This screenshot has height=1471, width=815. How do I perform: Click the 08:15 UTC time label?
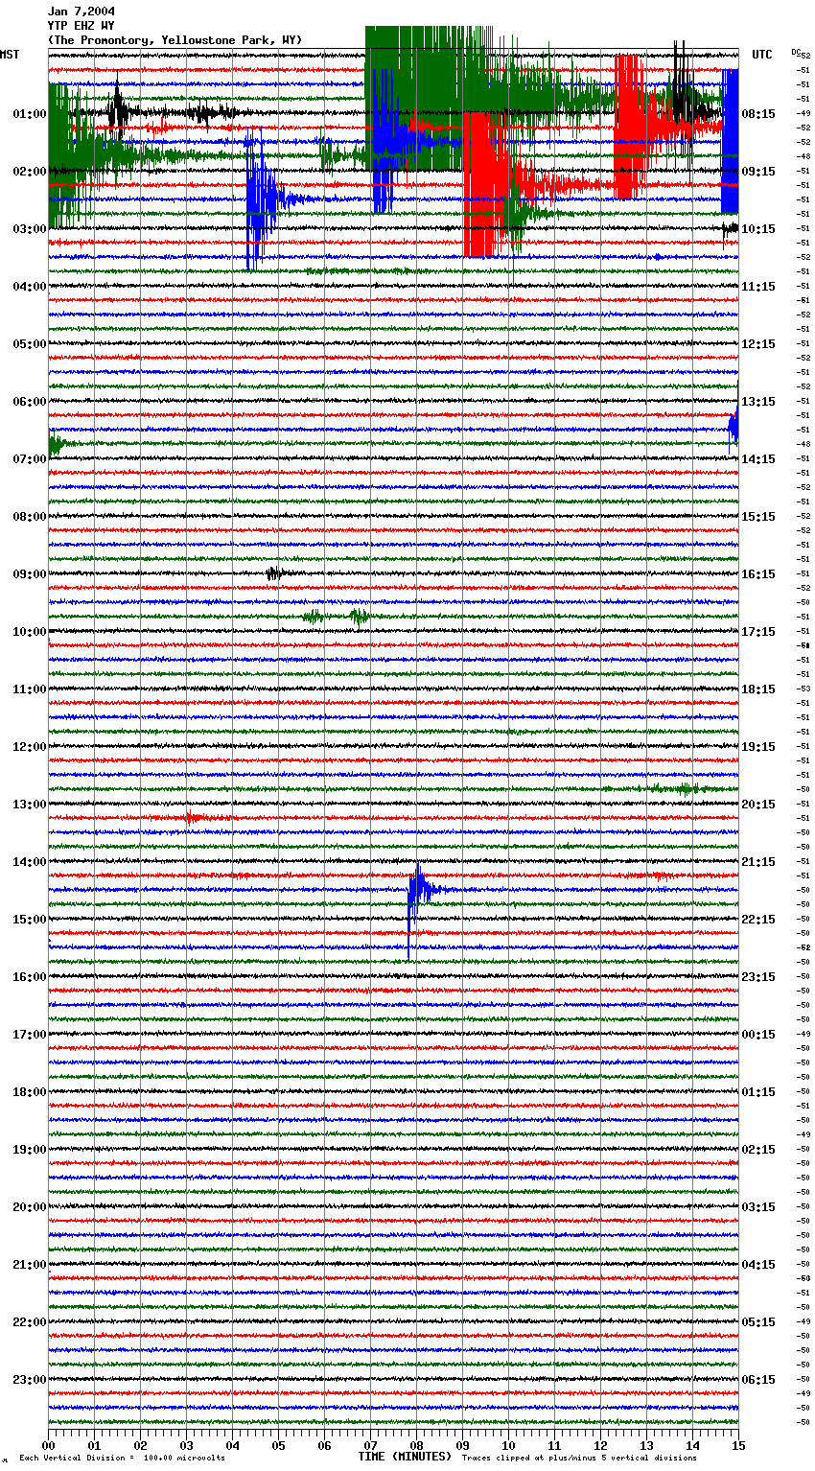(x=758, y=114)
